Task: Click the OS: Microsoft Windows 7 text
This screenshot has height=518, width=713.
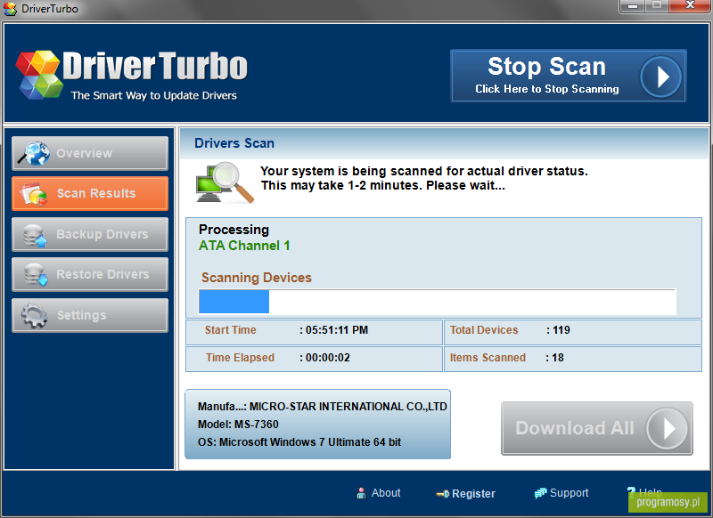Action: pos(299,442)
